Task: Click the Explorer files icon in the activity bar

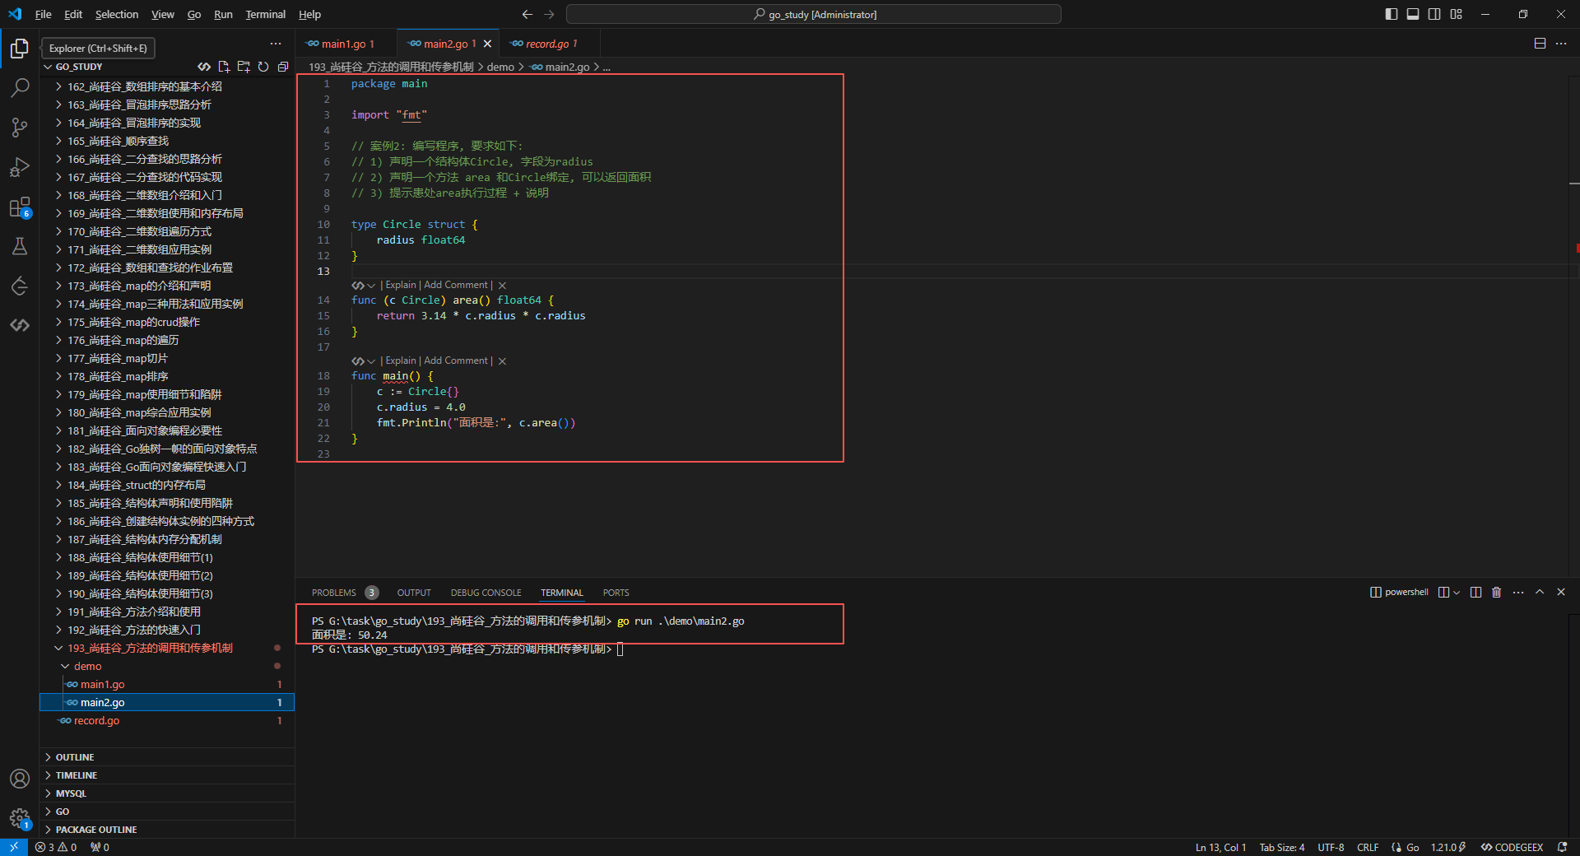Action: pyautogui.click(x=20, y=49)
